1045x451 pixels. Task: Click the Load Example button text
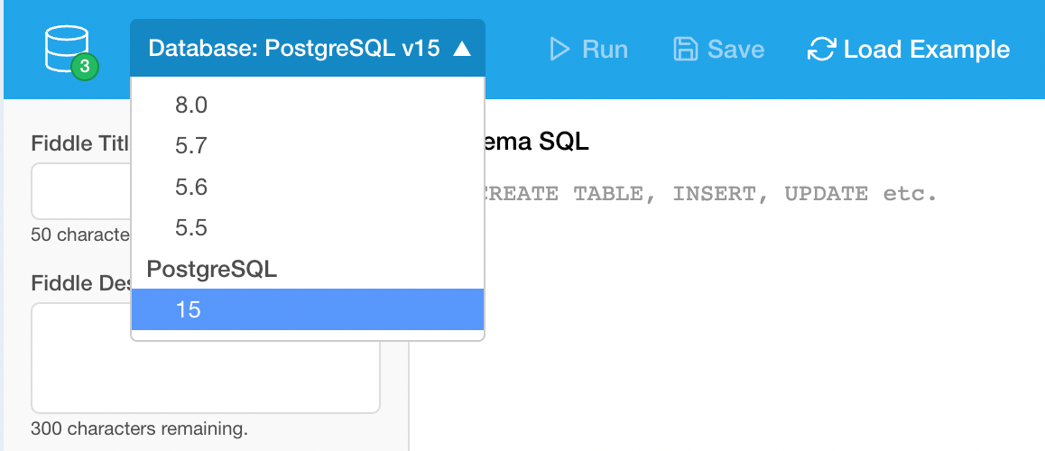(927, 49)
